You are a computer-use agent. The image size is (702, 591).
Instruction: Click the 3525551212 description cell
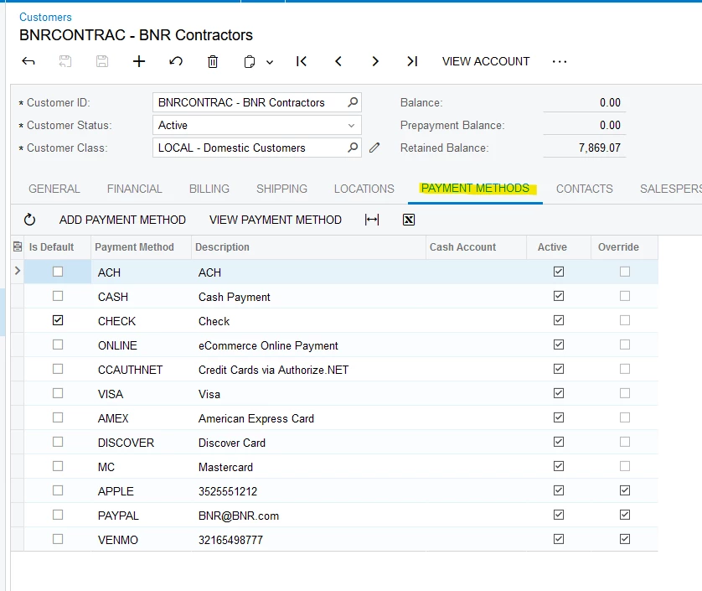point(309,491)
